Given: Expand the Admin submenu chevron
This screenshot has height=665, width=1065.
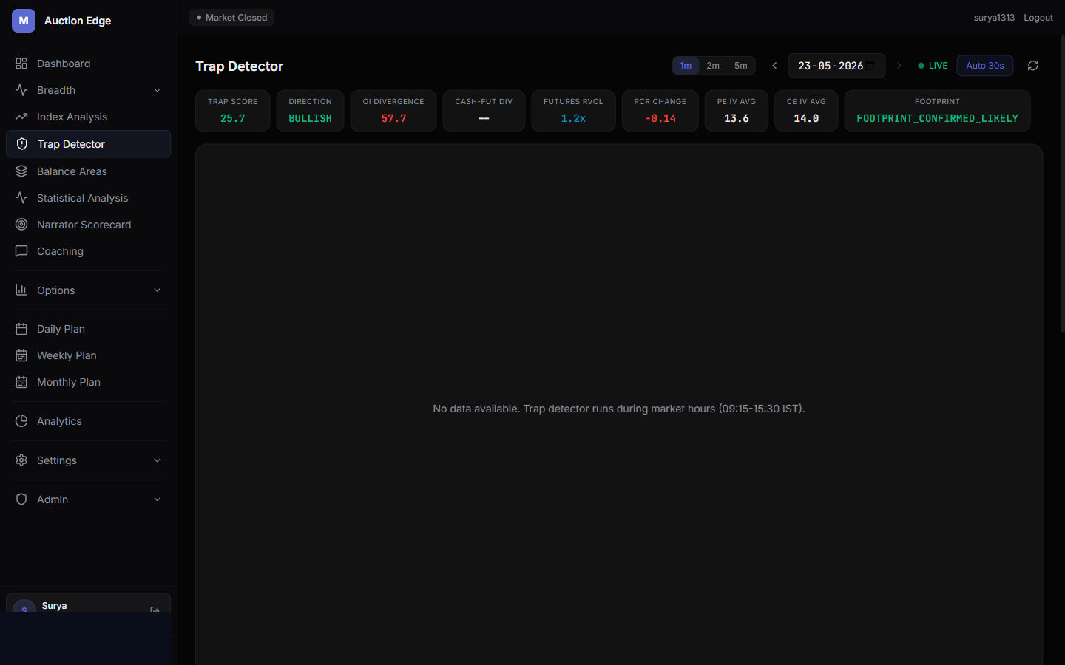Looking at the screenshot, I should click(158, 499).
